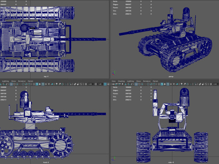The image size is (219, 164).
Task: Open Lighting menu in side view panel
Action: (130, 81)
